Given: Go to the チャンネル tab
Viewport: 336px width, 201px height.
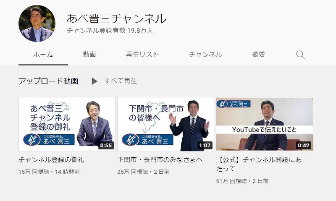Looking at the screenshot, I should click(205, 55).
